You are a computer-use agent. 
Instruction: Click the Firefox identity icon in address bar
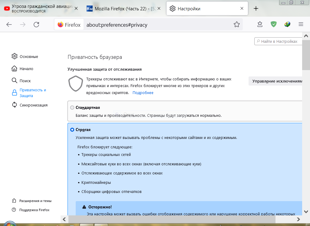[x=69, y=25]
